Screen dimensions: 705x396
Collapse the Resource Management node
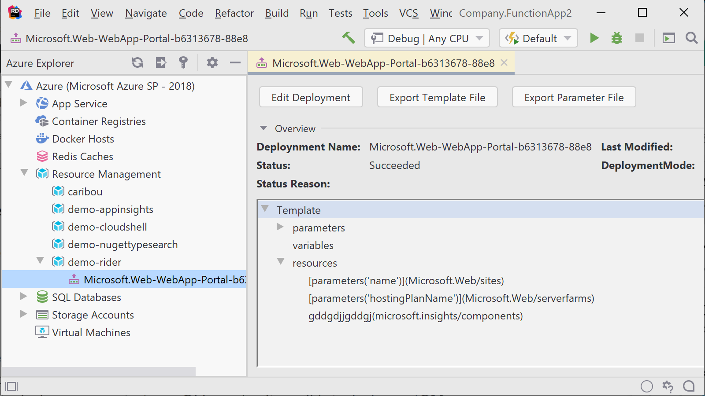tap(24, 172)
